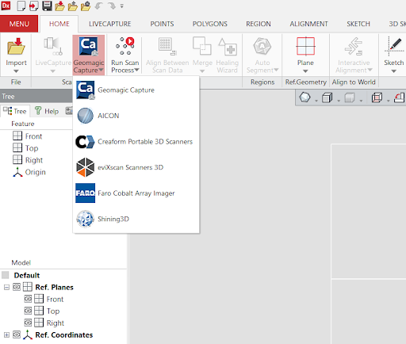Toggle visibility of Model Front plane

[28, 299]
